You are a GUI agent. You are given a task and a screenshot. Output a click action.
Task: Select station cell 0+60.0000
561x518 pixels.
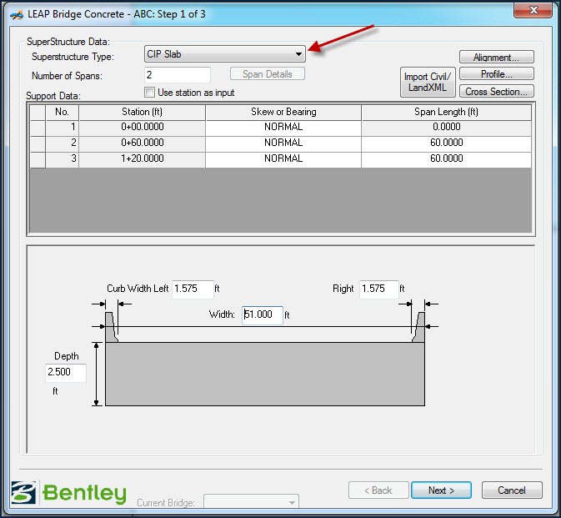point(142,143)
